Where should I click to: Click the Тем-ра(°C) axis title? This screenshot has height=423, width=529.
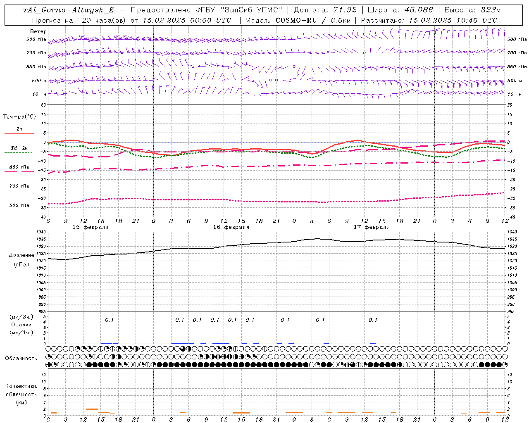point(19,117)
